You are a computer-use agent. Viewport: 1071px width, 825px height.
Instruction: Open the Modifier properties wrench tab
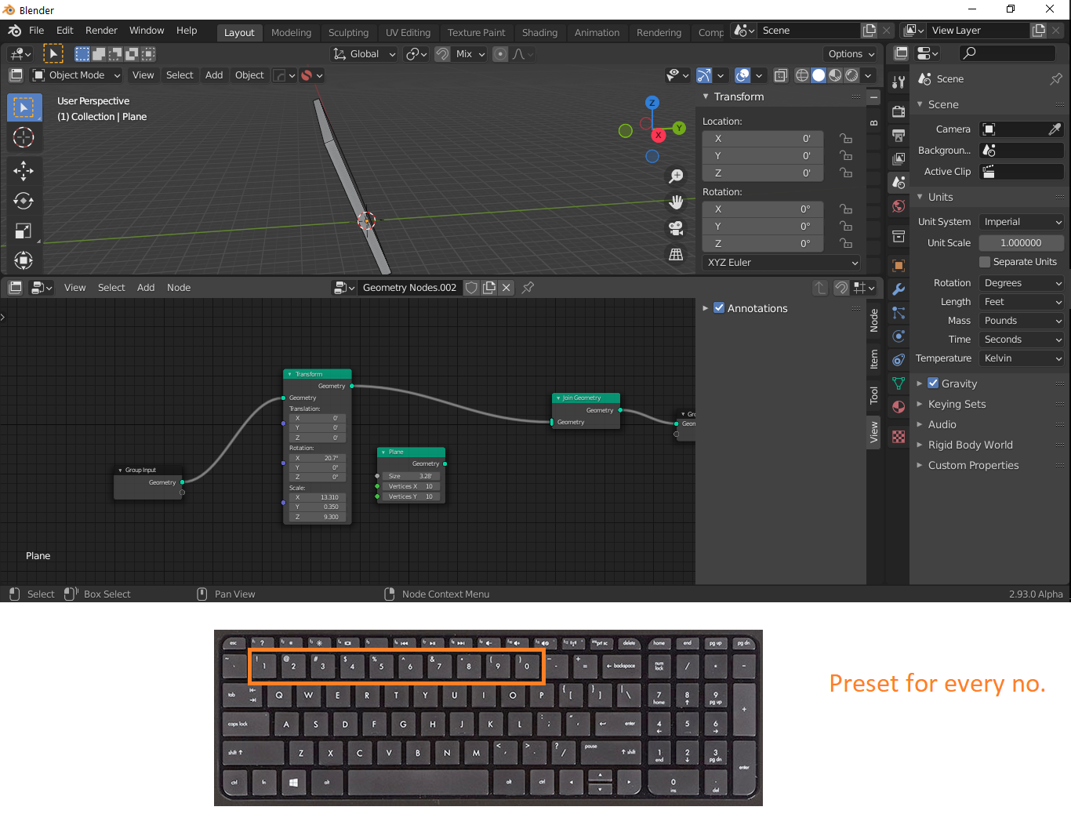[x=899, y=289]
